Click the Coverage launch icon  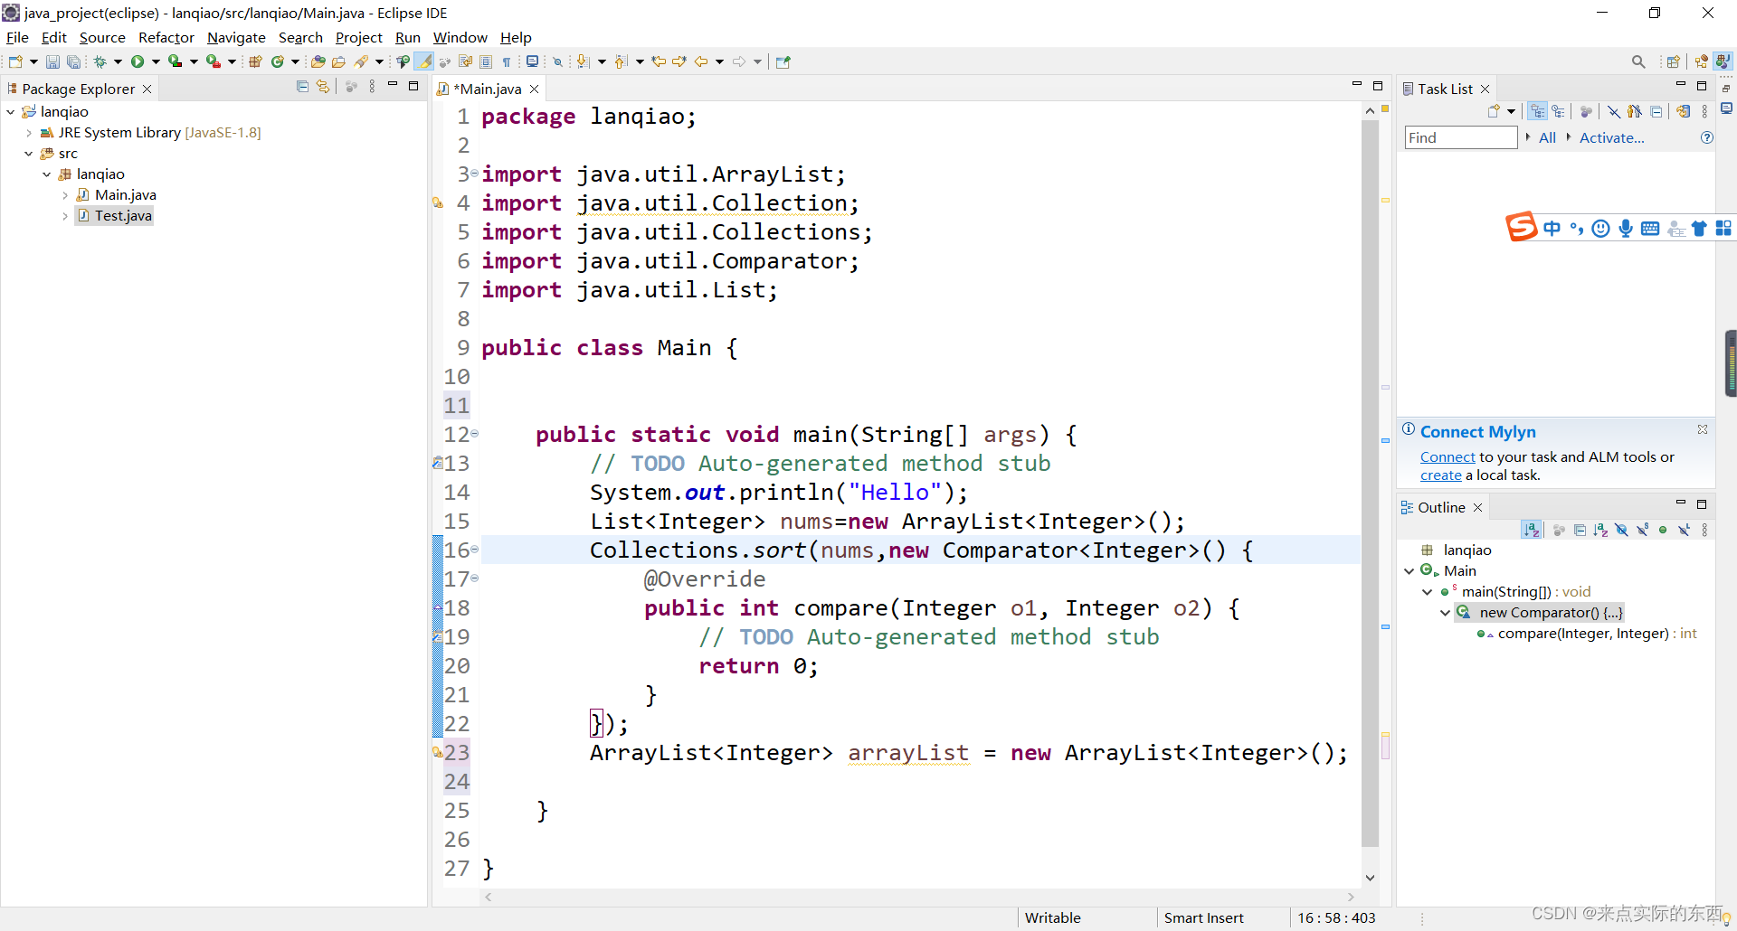(175, 61)
